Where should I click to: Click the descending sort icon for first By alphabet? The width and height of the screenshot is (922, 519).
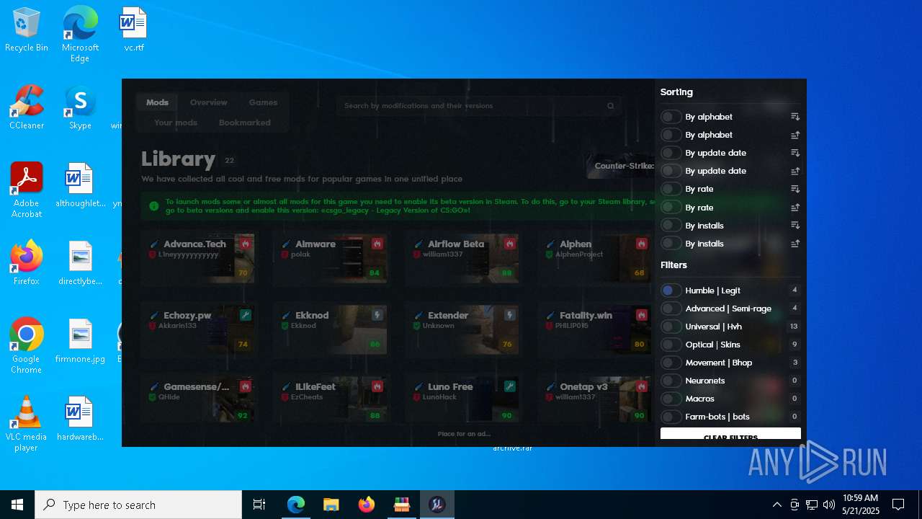click(x=795, y=117)
